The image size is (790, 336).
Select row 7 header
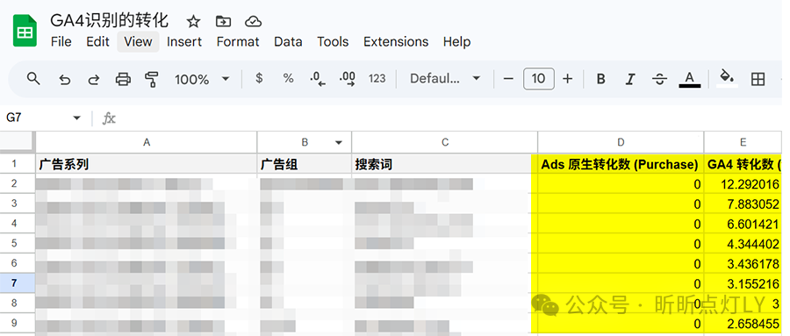[14, 283]
